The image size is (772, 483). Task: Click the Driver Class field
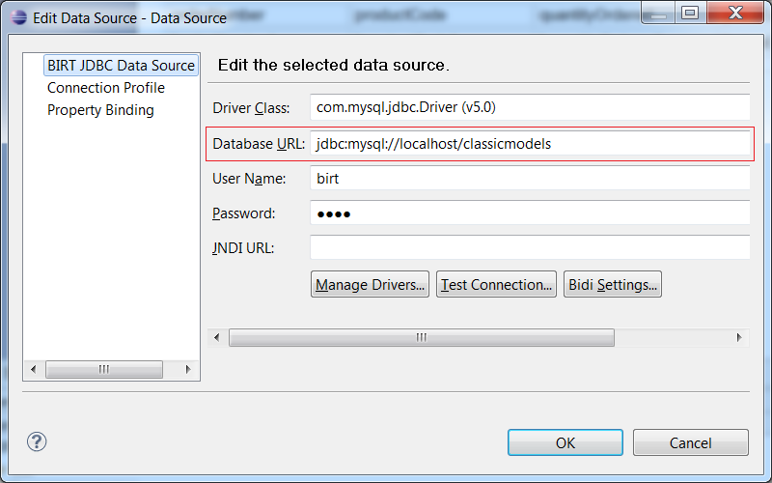point(529,107)
